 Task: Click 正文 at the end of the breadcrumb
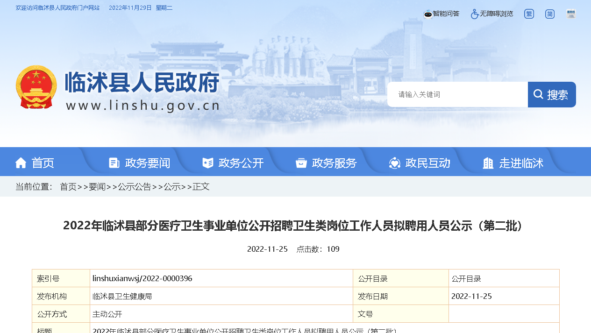(x=201, y=187)
